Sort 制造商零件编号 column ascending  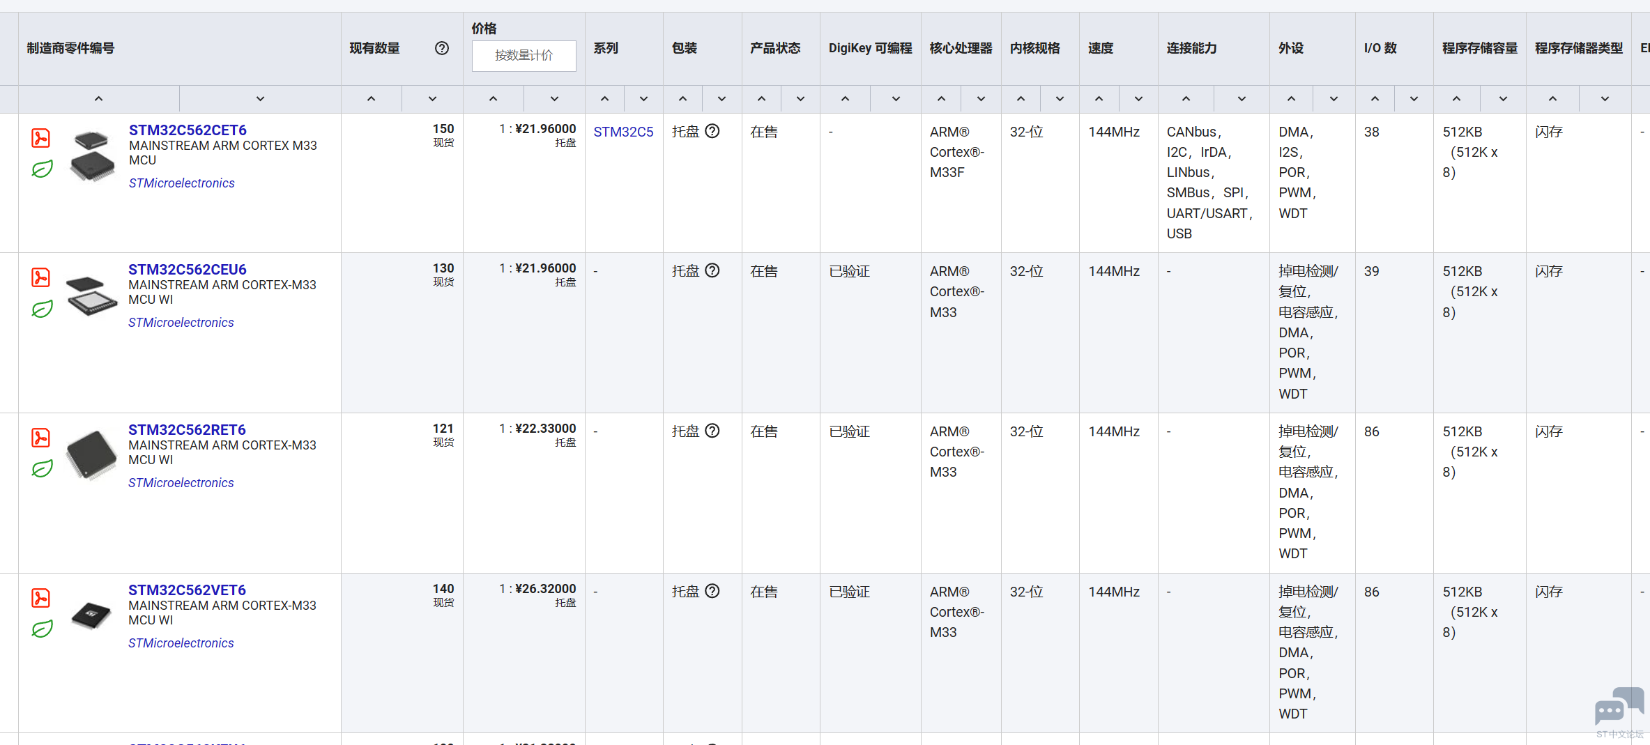tap(98, 99)
